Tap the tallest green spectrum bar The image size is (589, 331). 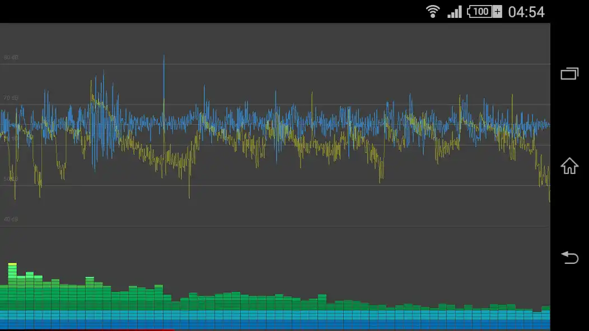point(11,274)
